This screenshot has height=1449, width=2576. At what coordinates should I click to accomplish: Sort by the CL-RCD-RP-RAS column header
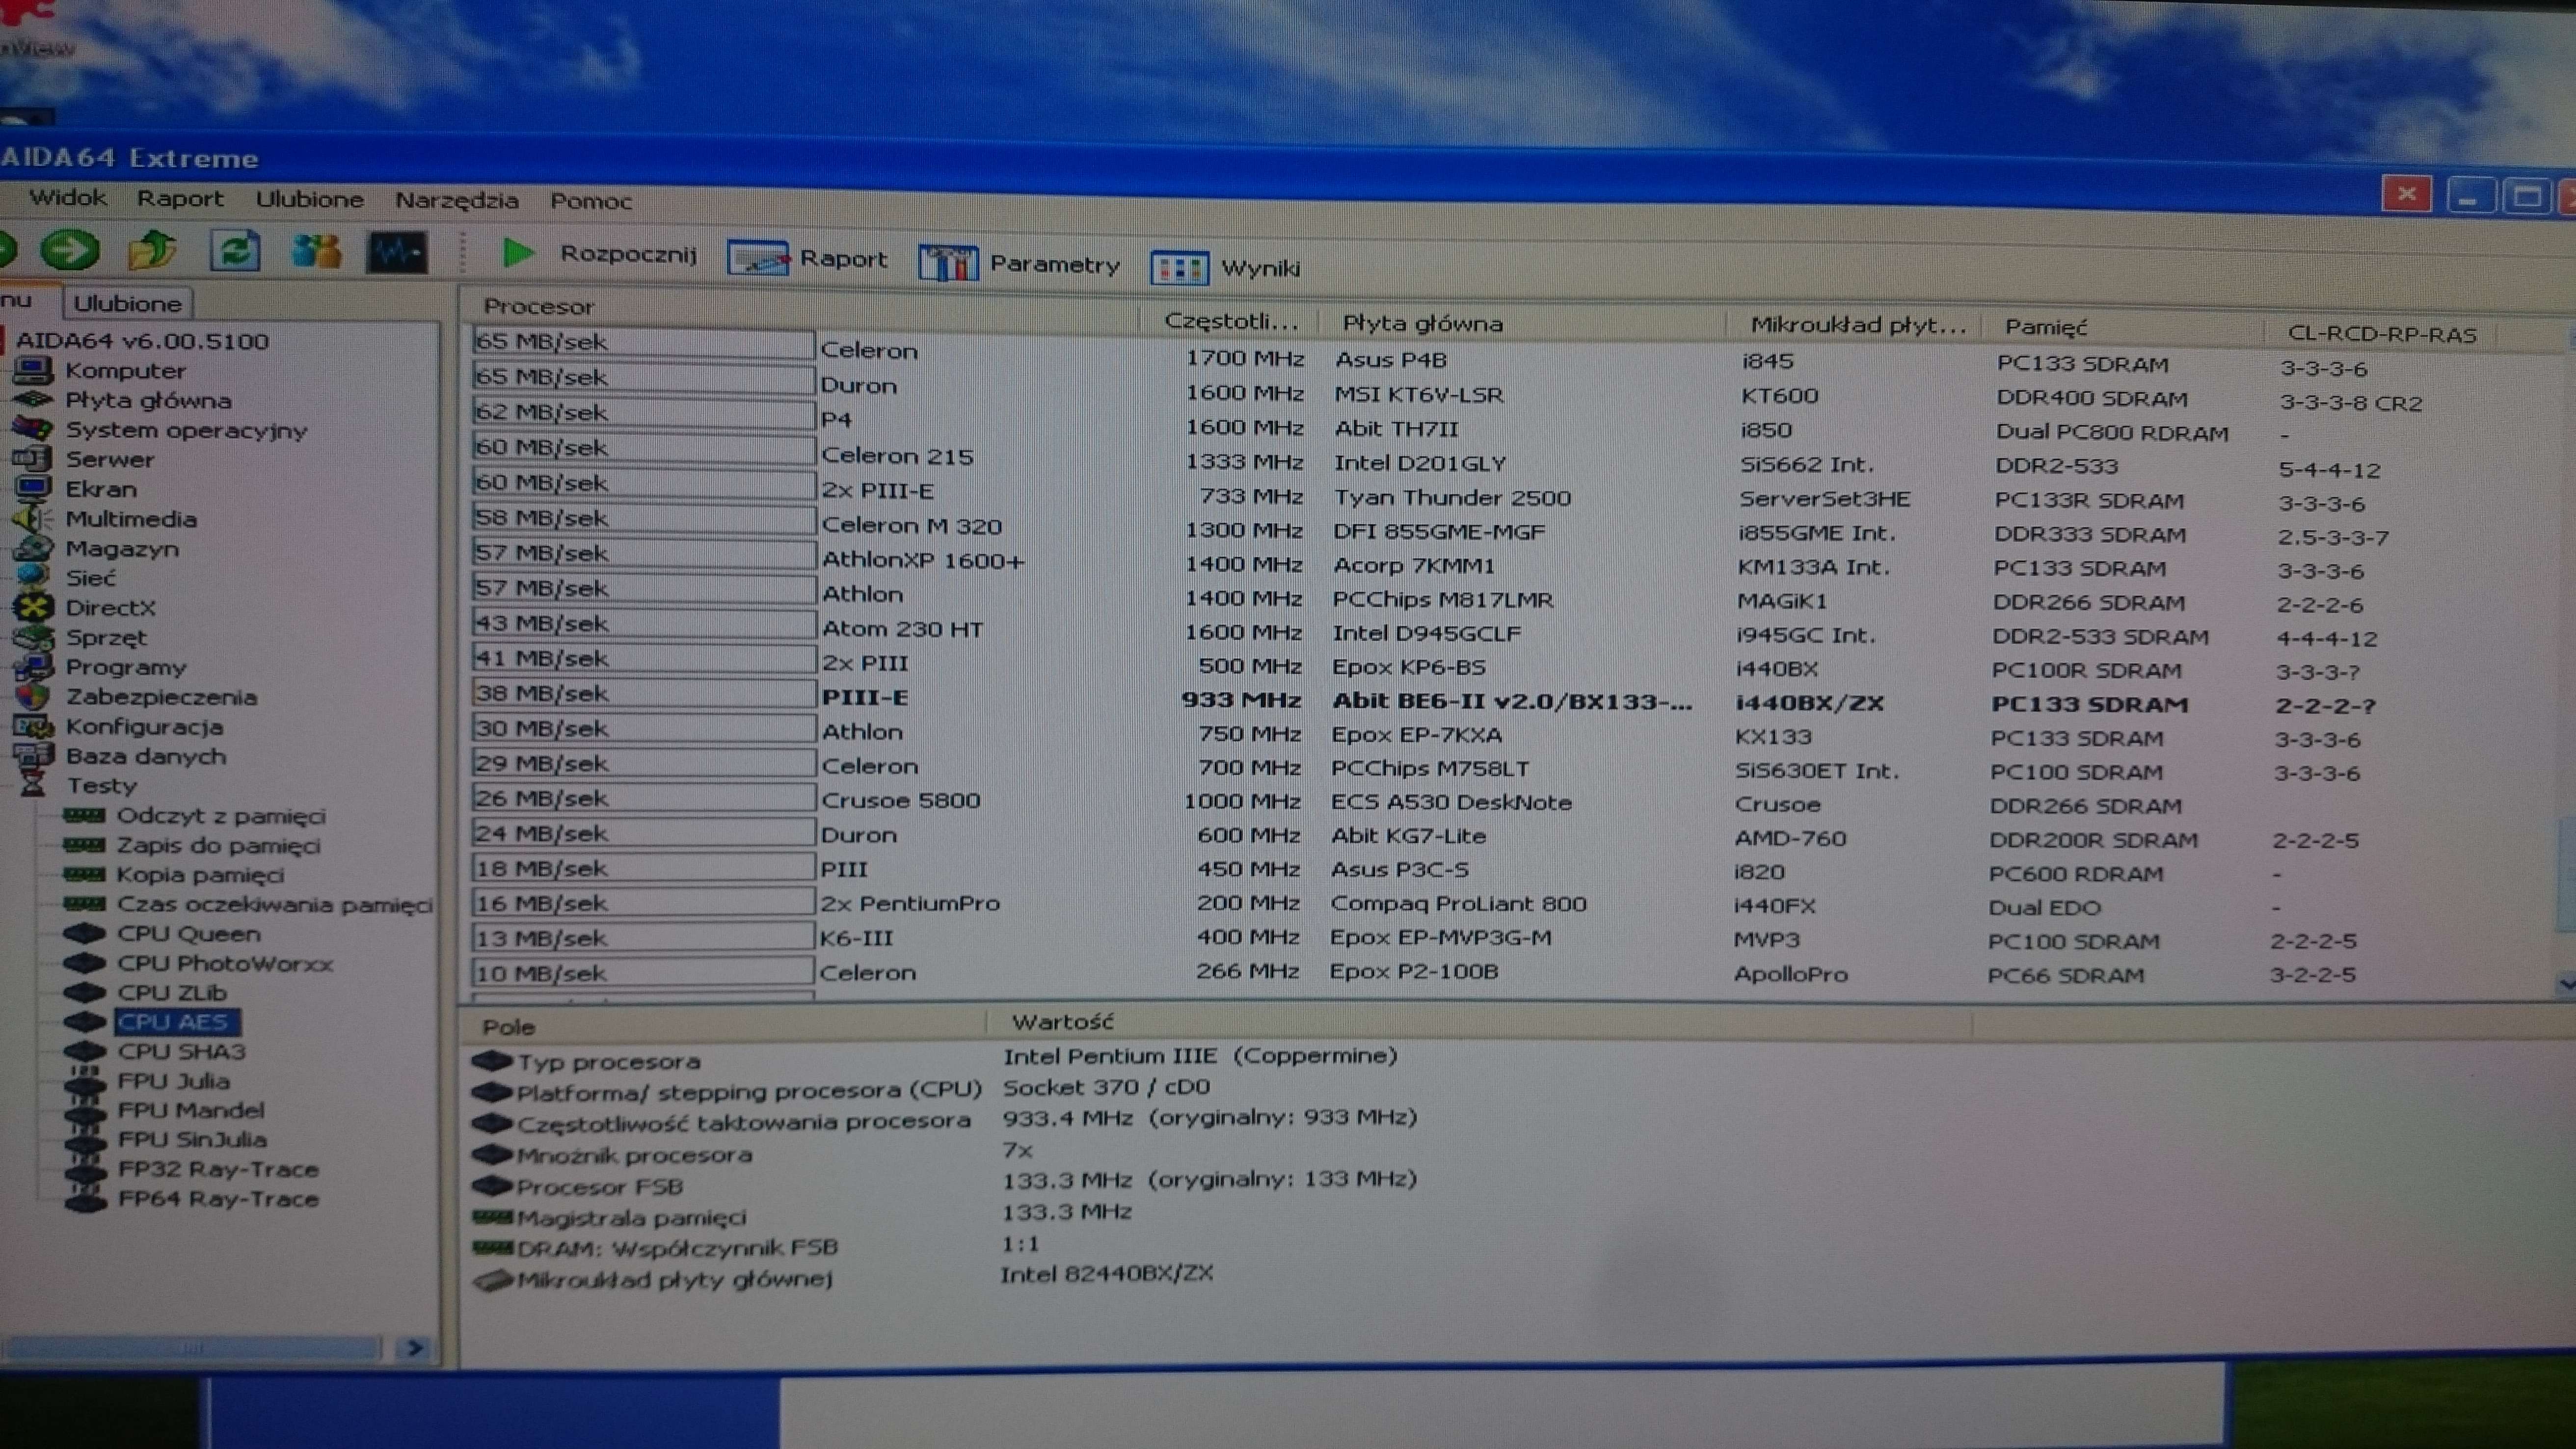pyautogui.click(x=2381, y=334)
